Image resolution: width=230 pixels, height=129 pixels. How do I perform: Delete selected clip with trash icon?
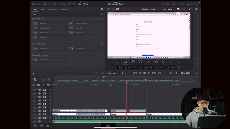[x=48, y=126]
